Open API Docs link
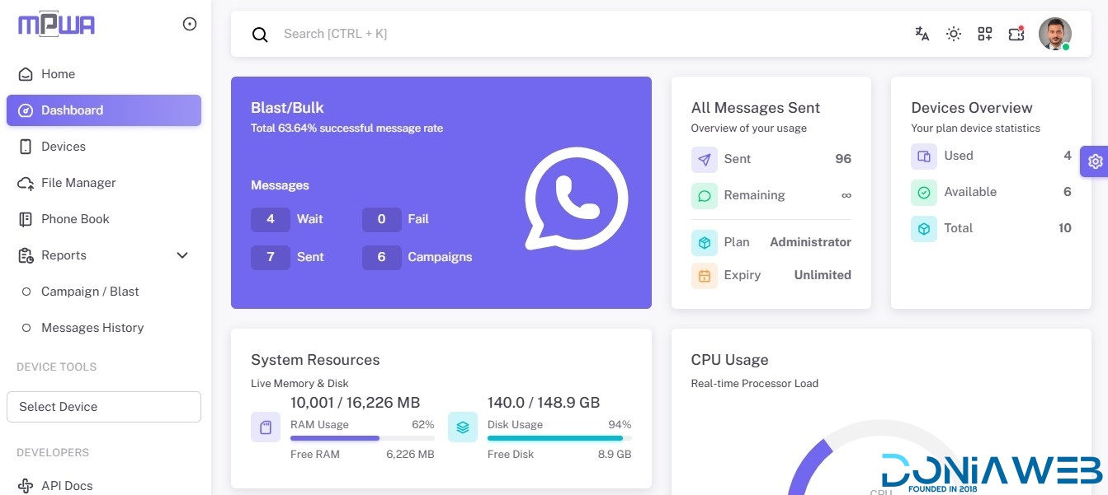This screenshot has width=1108, height=495. pos(67,486)
